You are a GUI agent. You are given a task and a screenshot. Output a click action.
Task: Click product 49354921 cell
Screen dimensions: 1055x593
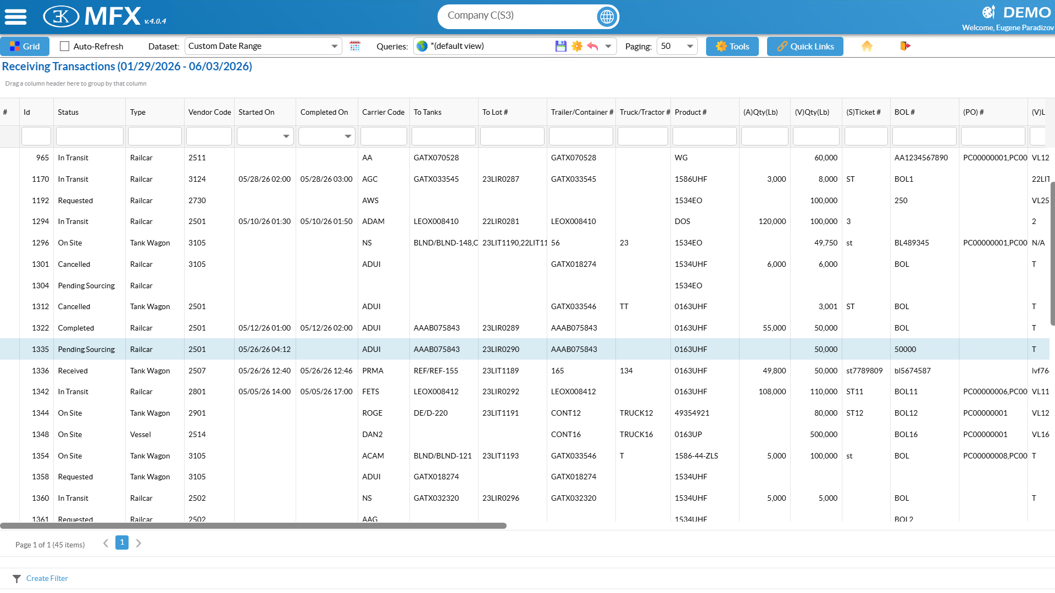pos(692,413)
